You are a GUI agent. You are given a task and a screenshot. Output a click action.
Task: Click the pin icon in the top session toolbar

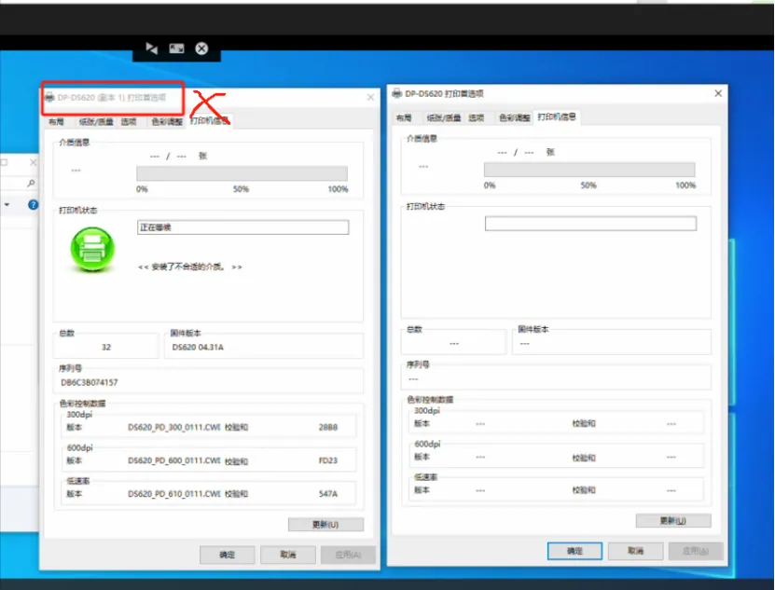(151, 48)
